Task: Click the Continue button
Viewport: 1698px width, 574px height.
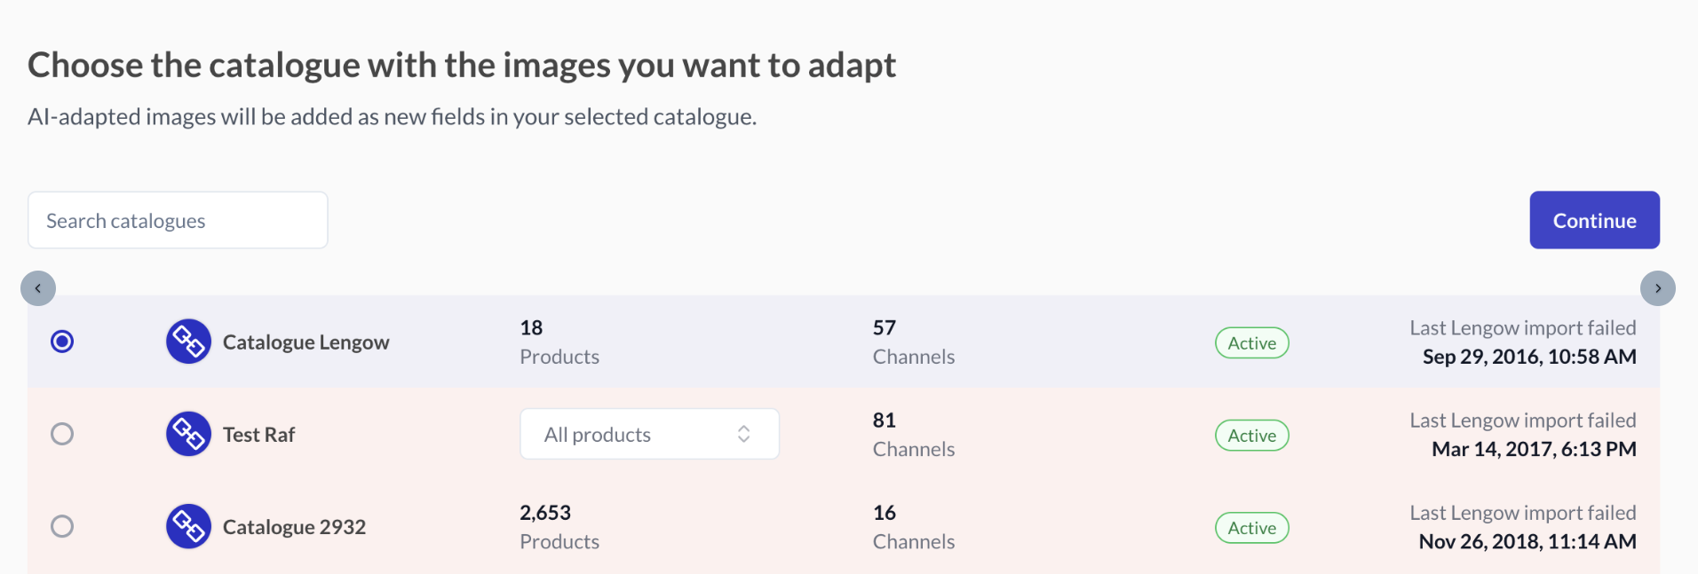Action: coord(1594,220)
